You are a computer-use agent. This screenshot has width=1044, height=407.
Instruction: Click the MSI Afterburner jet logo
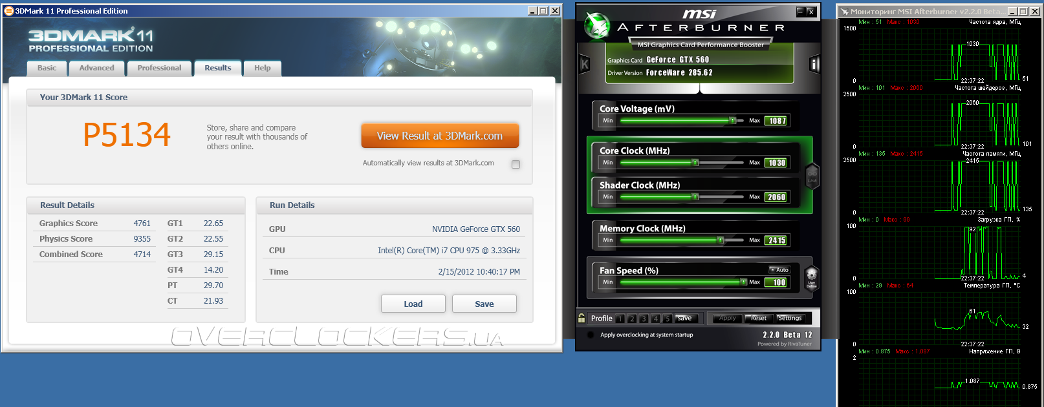click(x=596, y=26)
